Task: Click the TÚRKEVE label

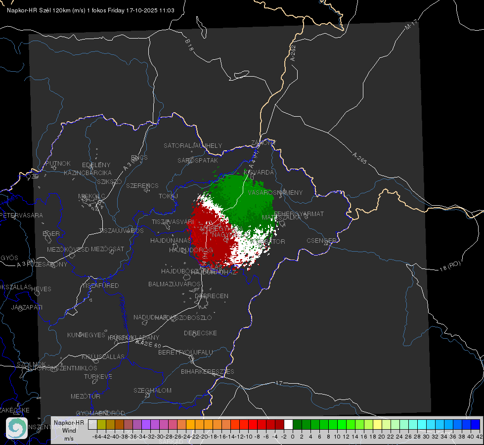Action: coord(98,376)
